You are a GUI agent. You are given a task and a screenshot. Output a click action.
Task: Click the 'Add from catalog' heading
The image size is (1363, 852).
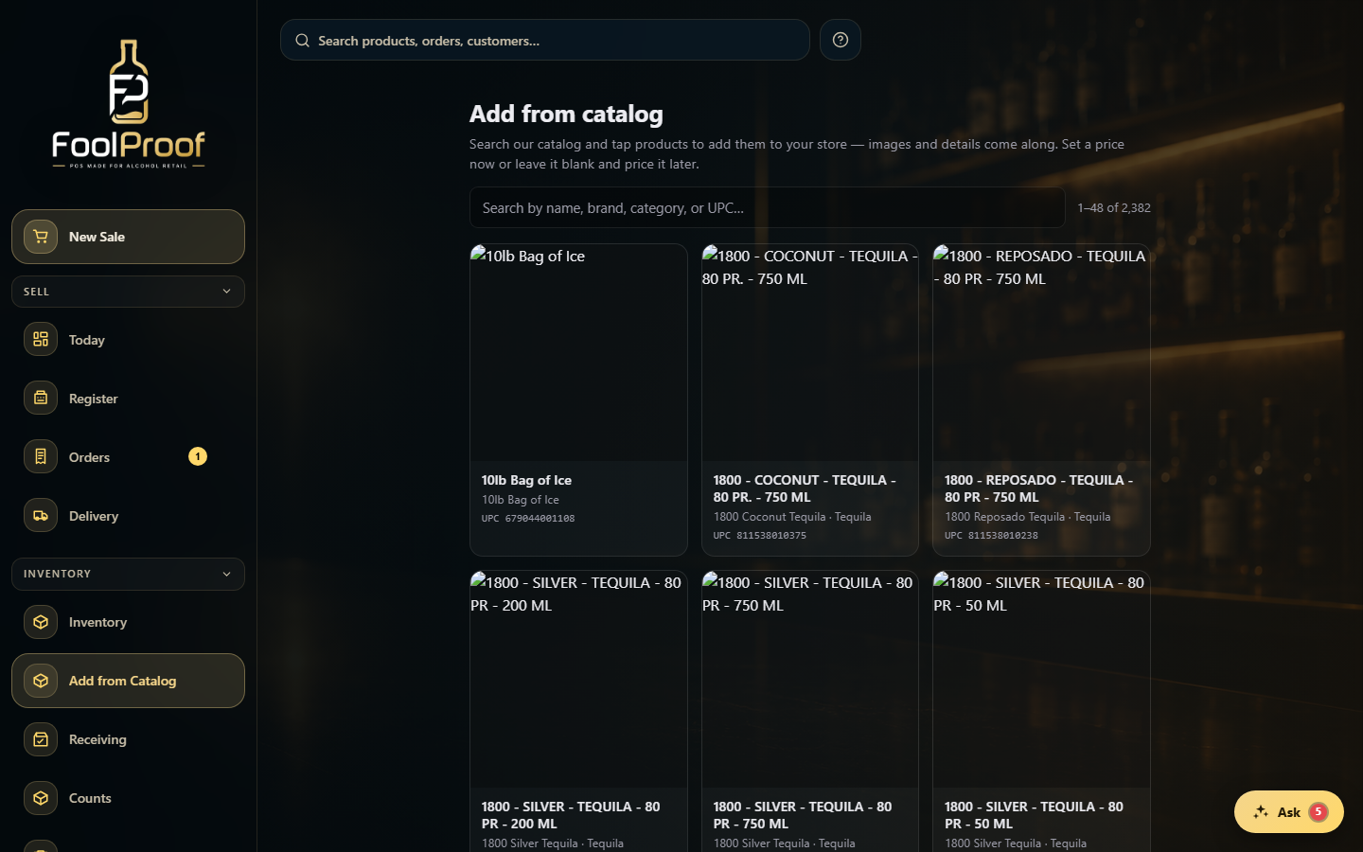tap(566, 114)
